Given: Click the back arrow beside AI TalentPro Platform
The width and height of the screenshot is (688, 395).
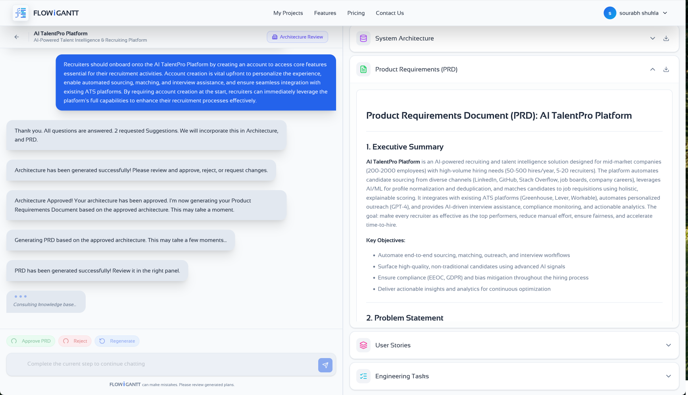Looking at the screenshot, I should 17,37.
